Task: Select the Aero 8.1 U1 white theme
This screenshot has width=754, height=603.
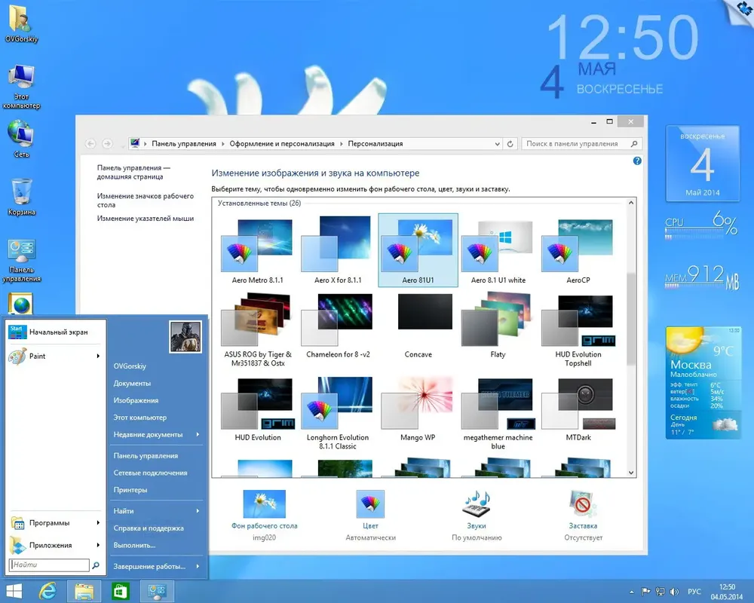Action: (x=498, y=253)
